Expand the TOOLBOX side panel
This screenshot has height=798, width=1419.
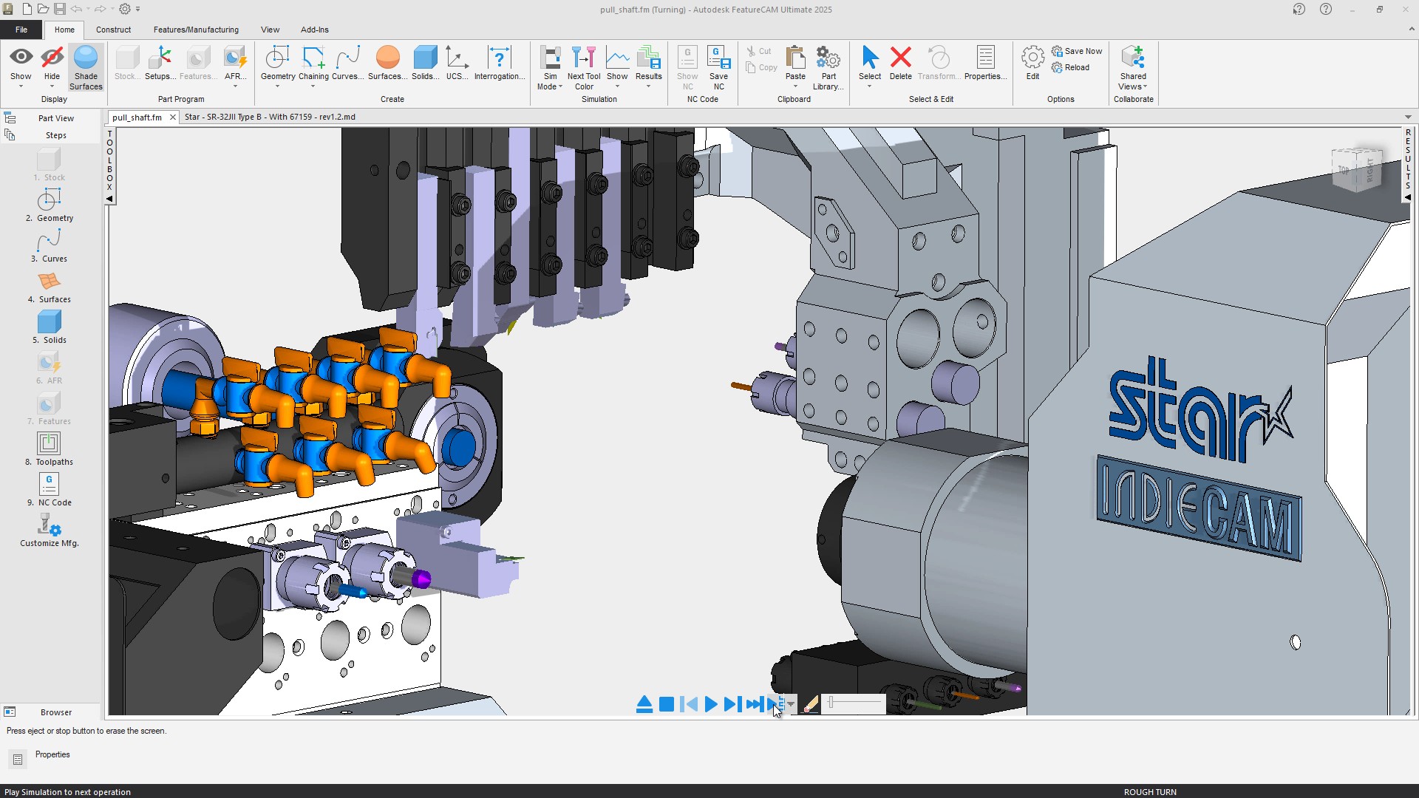pyautogui.click(x=110, y=166)
